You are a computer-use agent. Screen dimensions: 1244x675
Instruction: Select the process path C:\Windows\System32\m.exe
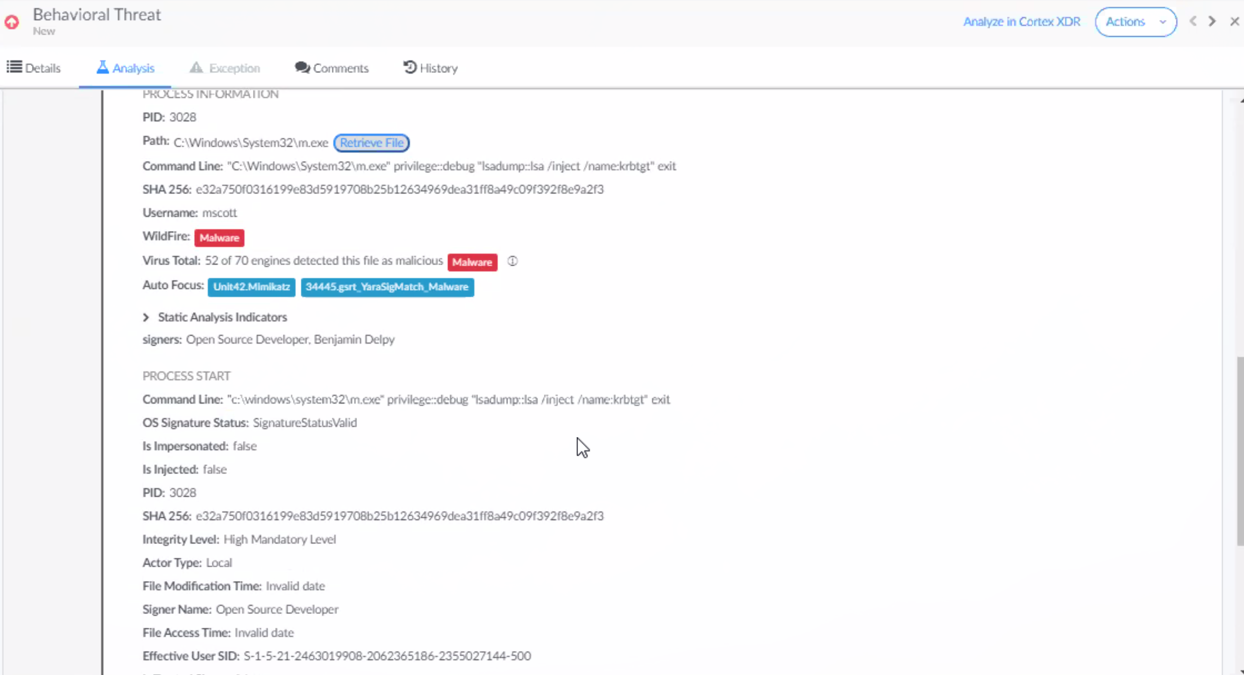click(x=251, y=143)
